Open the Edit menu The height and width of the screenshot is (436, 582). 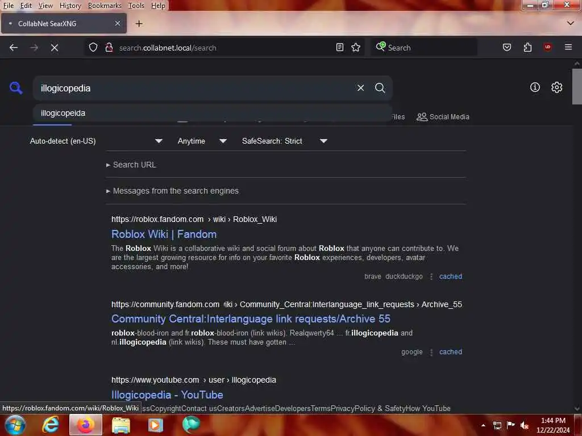[26, 6]
